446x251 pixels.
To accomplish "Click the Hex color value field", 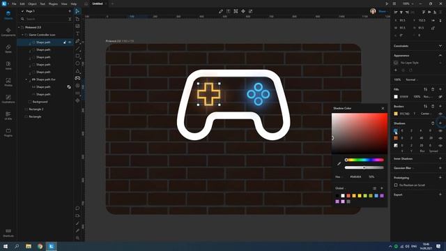I will tap(355, 176).
